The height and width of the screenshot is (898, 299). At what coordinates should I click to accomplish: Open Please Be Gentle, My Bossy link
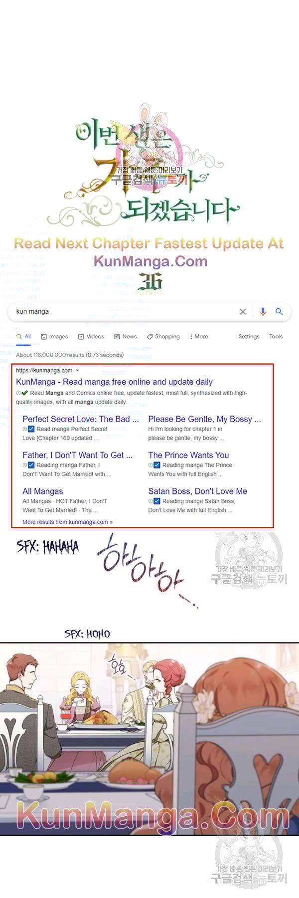(204, 419)
